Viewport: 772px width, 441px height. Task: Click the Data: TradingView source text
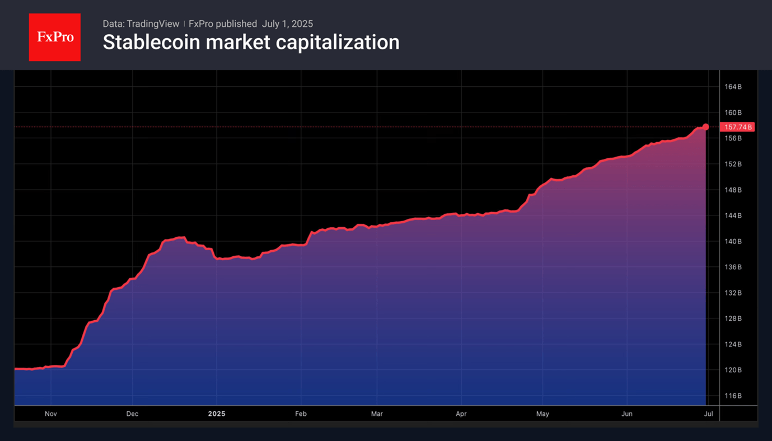pos(141,24)
